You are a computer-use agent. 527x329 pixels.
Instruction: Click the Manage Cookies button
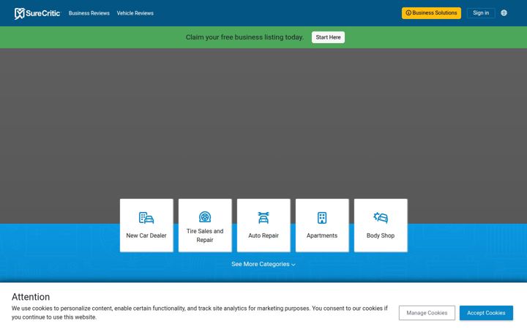pyautogui.click(x=427, y=313)
